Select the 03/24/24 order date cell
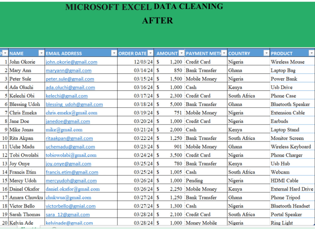 135,155
